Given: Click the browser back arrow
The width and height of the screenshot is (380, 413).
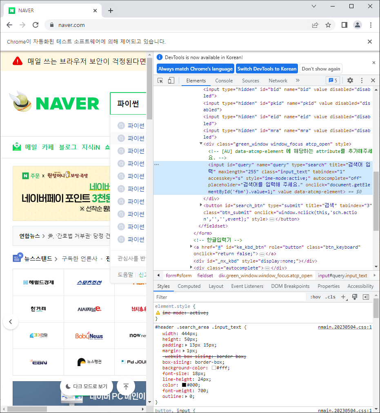Looking at the screenshot, I should (9, 25).
